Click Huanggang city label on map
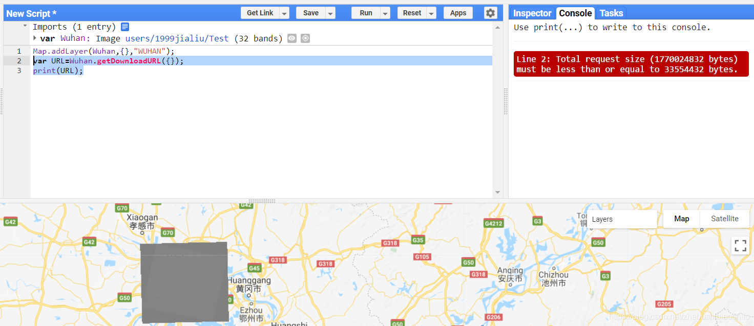The image size is (754, 326). tap(249, 285)
